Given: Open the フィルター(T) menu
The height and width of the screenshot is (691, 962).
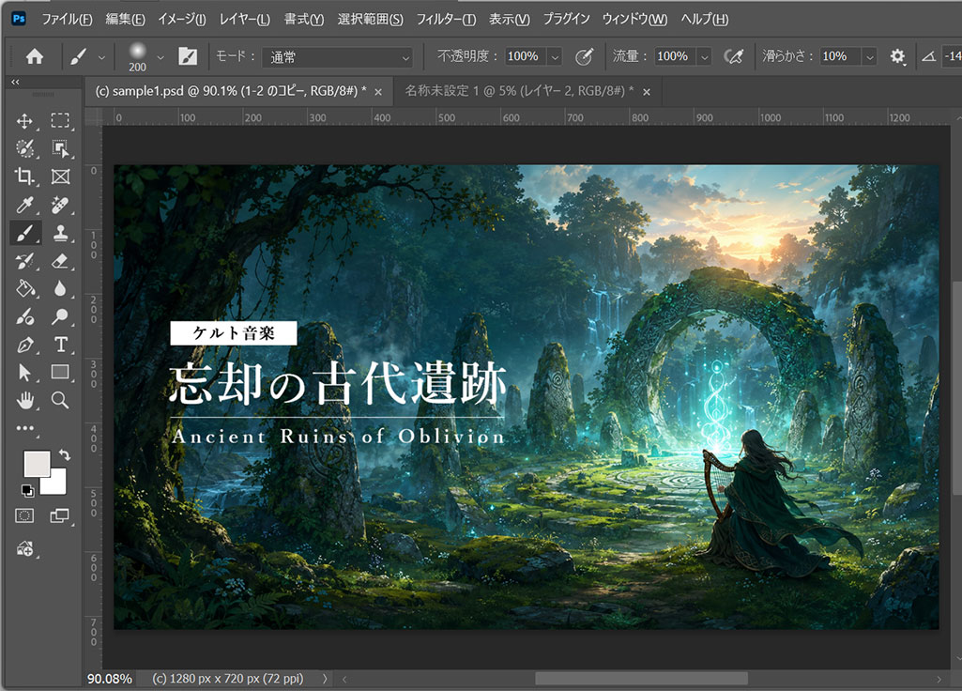Looking at the screenshot, I should point(446,19).
